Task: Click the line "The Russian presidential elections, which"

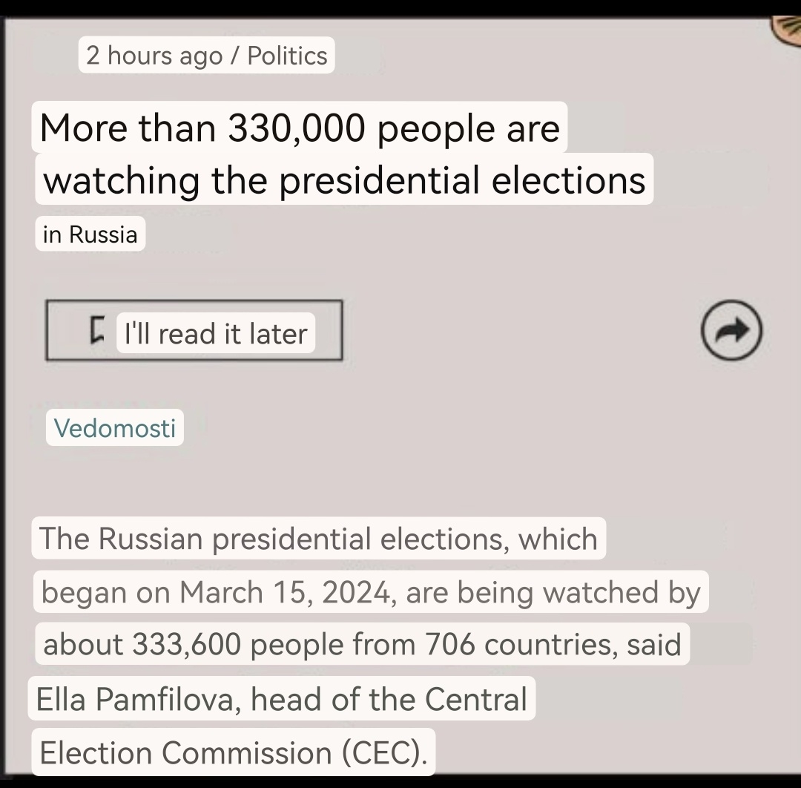Action: [x=318, y=539]
